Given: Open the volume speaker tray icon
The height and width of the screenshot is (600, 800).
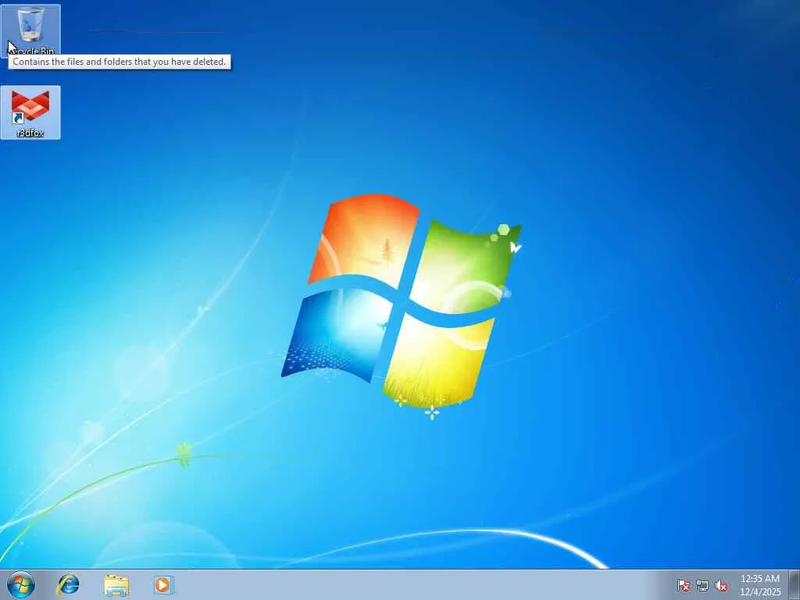Looking at the screenshot, I should 721,585.
